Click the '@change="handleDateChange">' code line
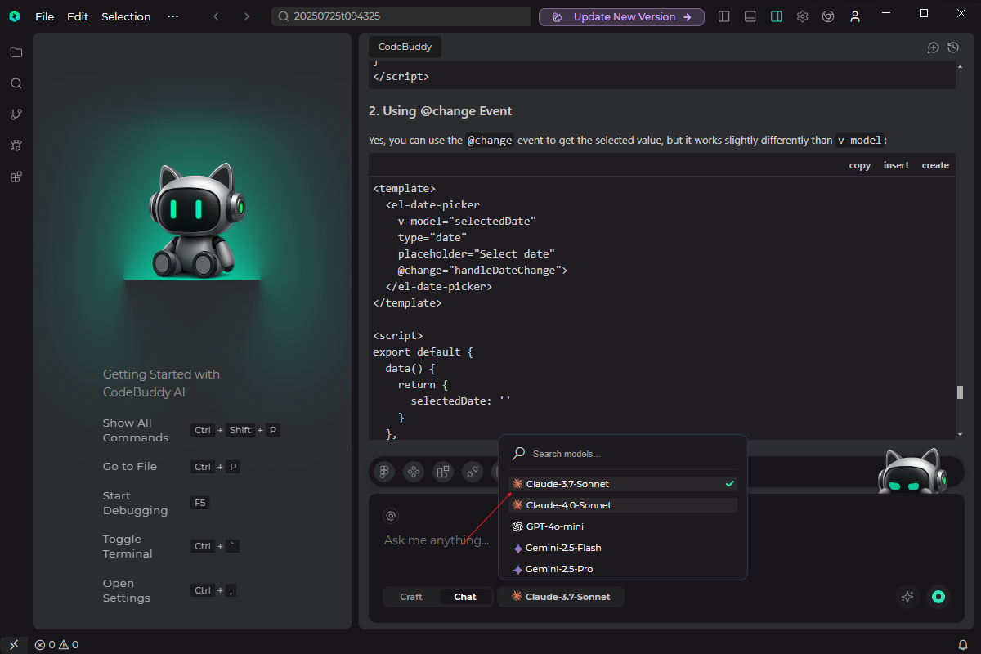 pyautogui.click(x=482, y=270)
